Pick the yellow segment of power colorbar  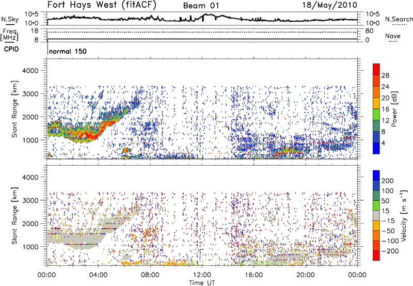(376, 103)
